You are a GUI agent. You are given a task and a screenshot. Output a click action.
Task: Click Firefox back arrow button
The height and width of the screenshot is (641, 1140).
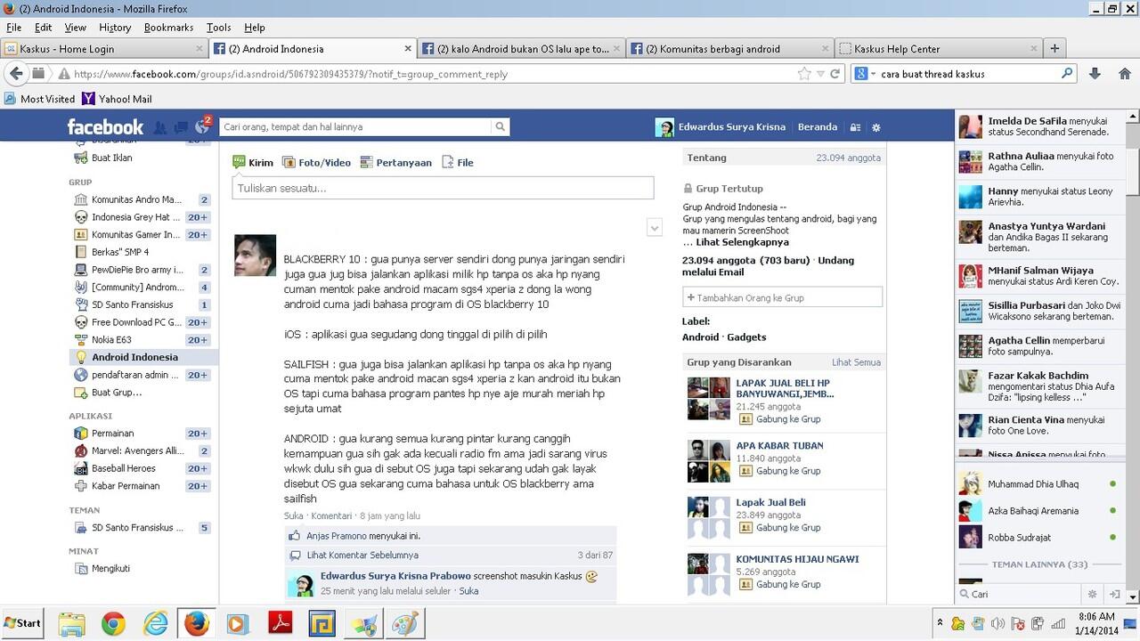(x=17, y=74)
